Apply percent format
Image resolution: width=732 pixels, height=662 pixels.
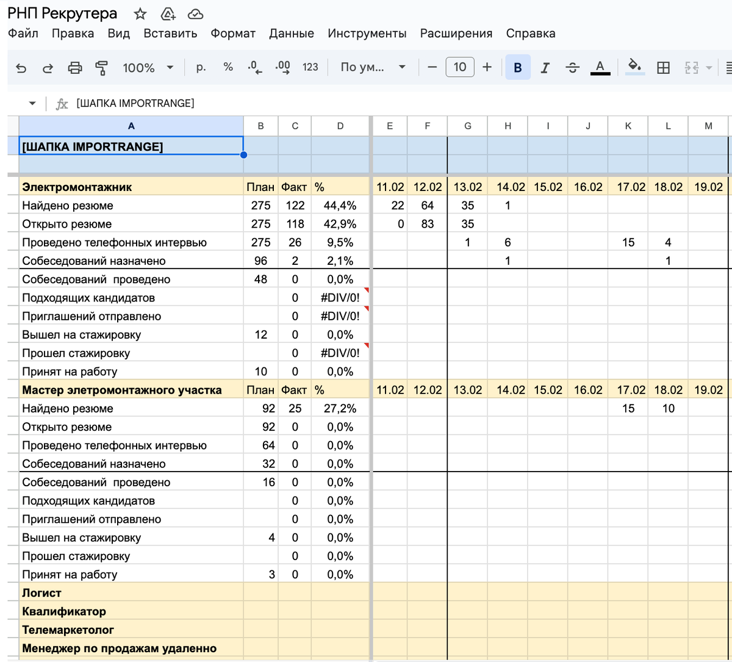point(228,67)
